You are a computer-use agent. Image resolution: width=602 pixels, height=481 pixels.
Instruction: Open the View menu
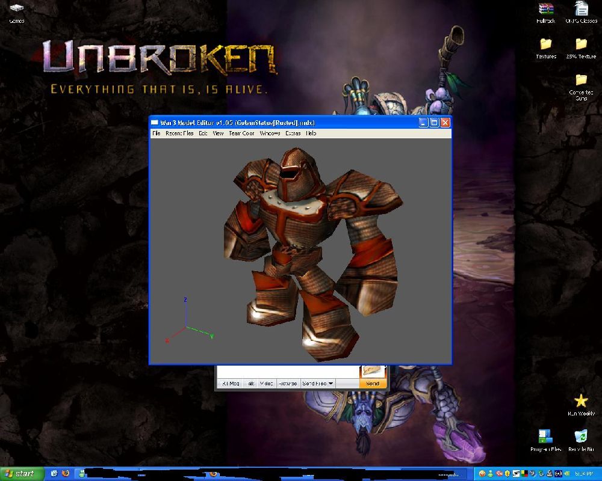click(218, 133)
